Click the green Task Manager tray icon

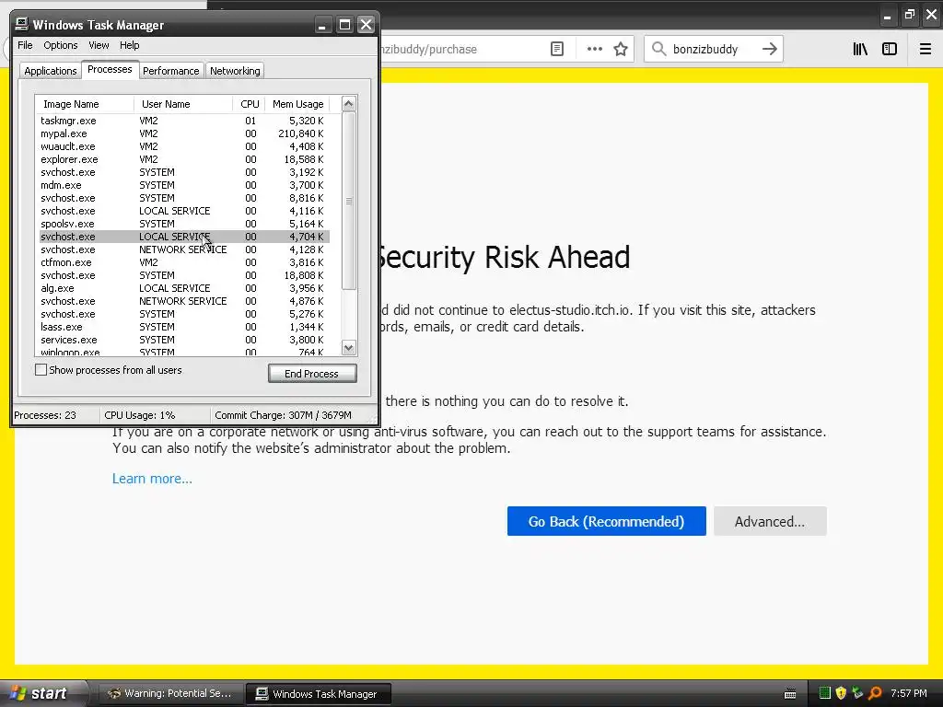click(x=824, y=693)
